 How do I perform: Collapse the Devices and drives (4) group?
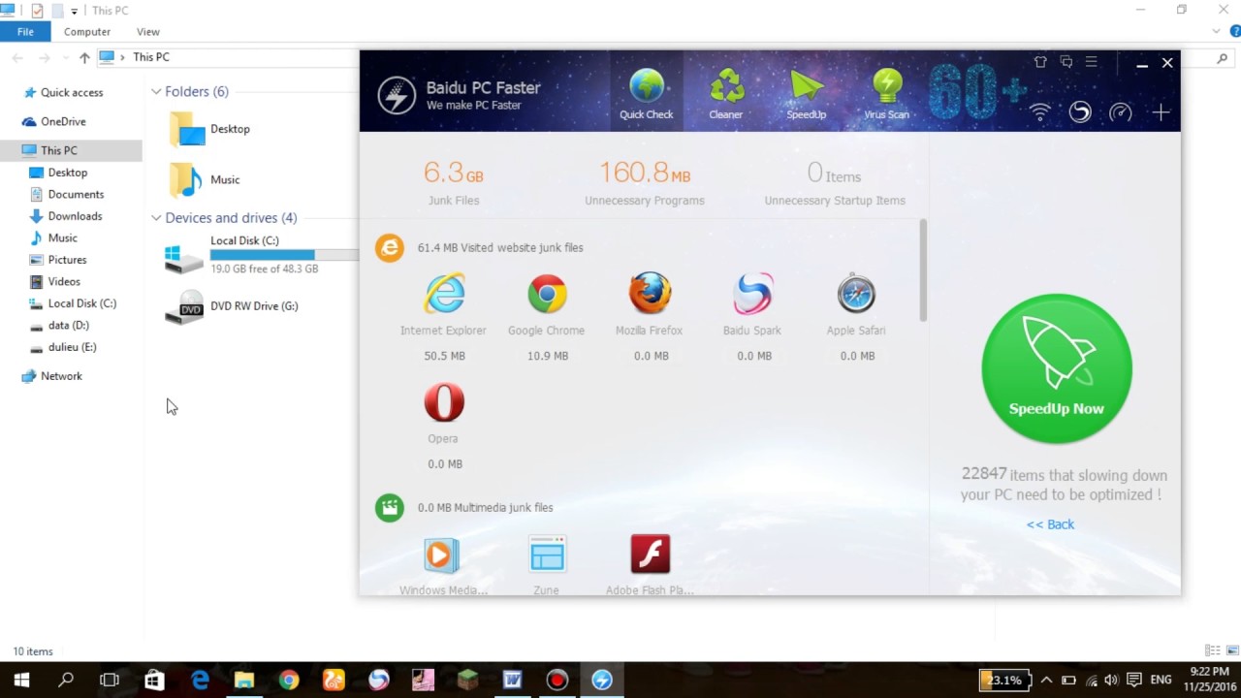tap(156, 218)
